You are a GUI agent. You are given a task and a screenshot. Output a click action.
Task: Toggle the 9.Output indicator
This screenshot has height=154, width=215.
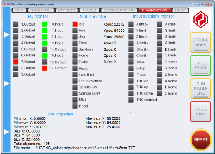click(16, 74)
